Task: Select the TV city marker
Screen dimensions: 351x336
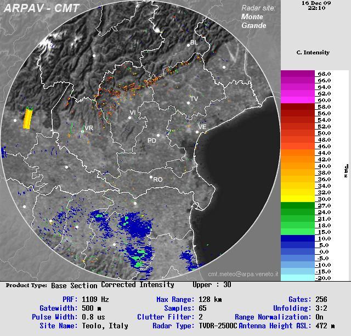Action: (x=188, y=103)
